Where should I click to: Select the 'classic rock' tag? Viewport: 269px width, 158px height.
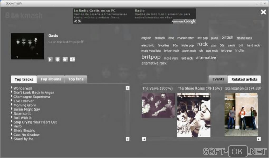coord(244,38)
